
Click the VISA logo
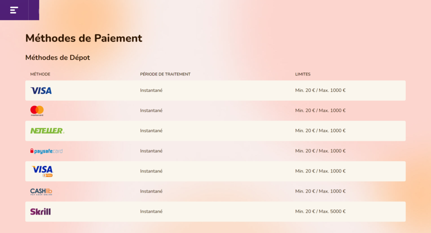(x=41, y=91)
